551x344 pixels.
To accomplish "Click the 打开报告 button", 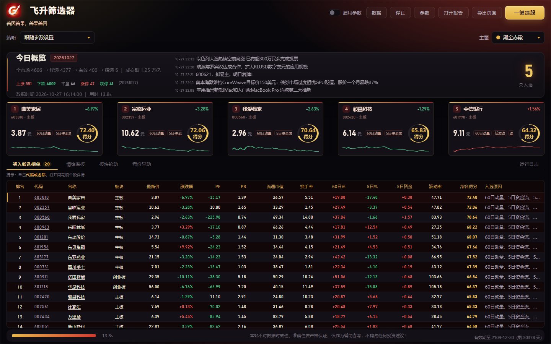I will coord(453,13).
